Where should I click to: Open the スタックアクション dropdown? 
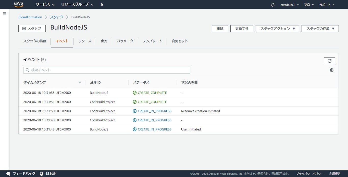point(277,28)
